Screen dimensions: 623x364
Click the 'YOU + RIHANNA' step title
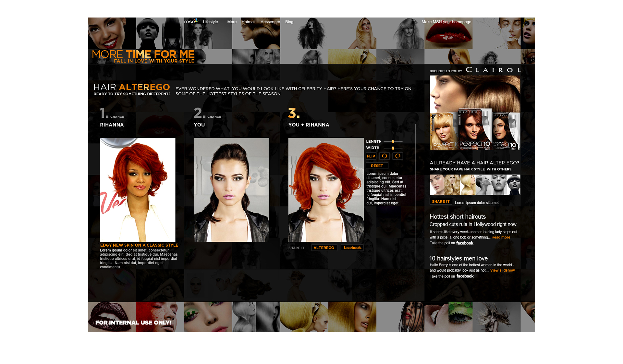[x=309, y=125]
